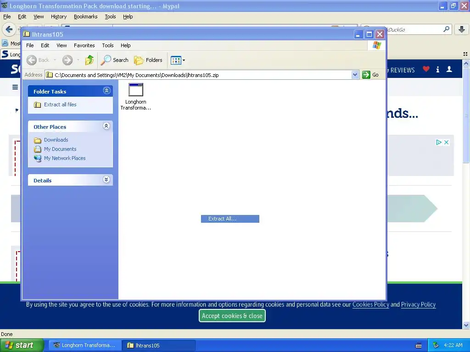Open Tools menu in lhtrans105 window
Viewport: 470px width, 352px height.
[107, 45]
